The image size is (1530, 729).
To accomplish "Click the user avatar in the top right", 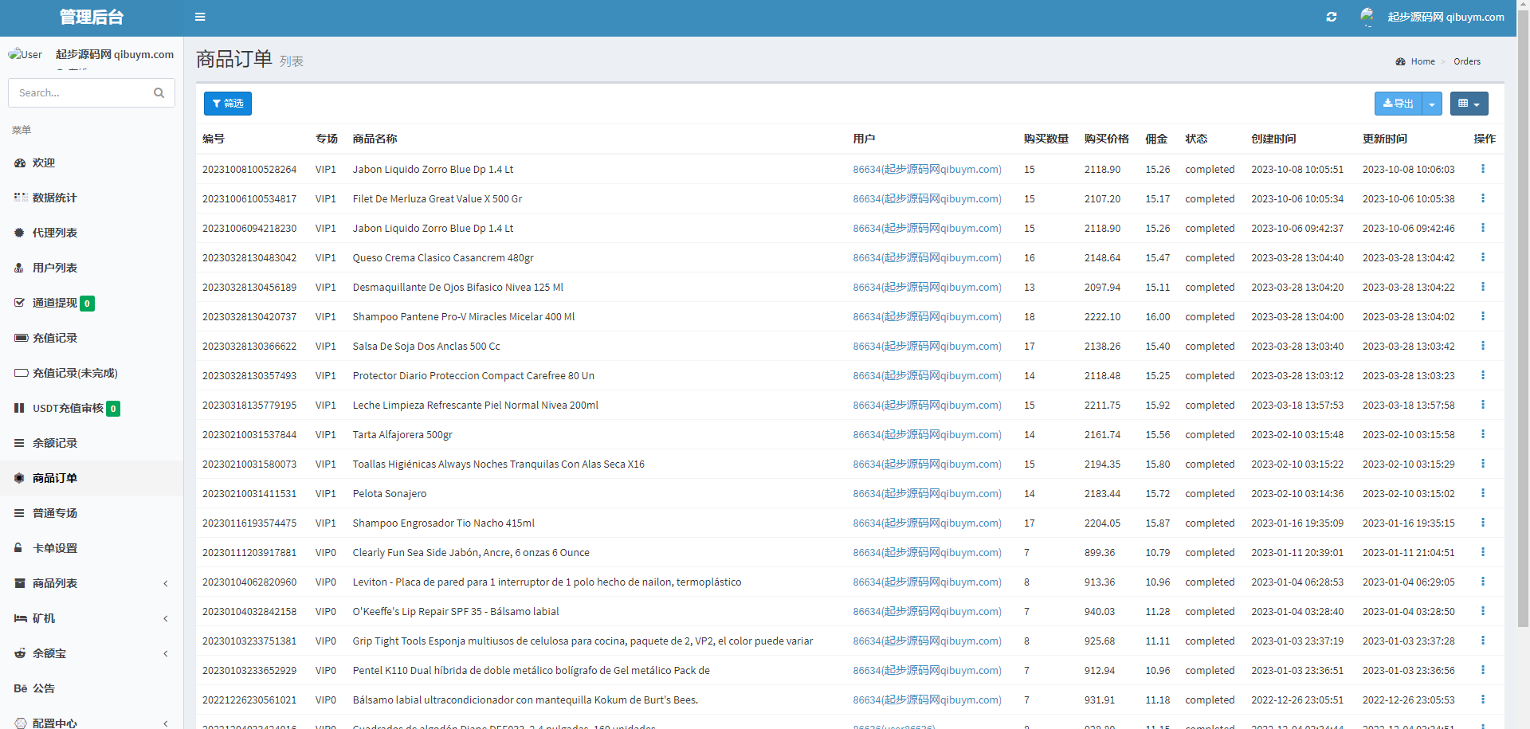I will pos(1367,17).
